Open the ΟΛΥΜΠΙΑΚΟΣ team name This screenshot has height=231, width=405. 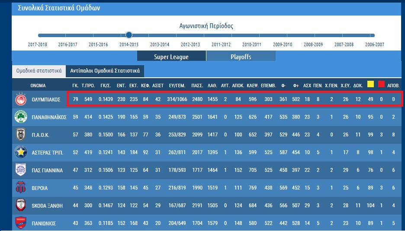[x=46, y=99]
